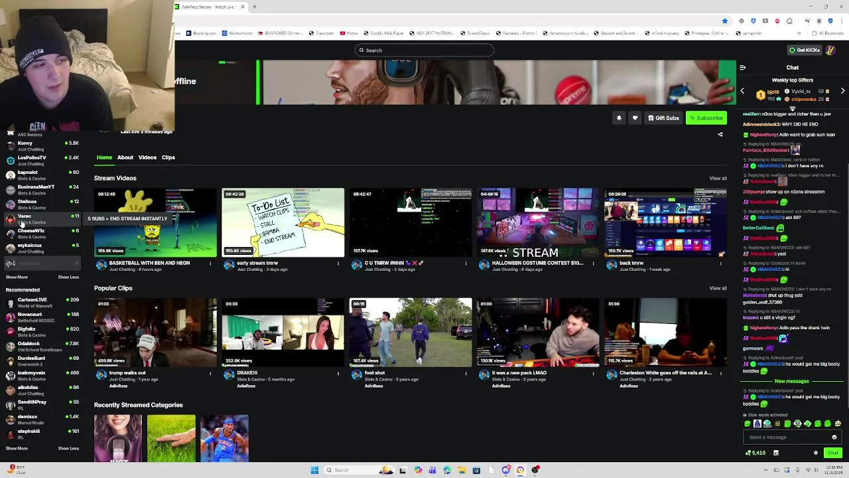Image resolution: width=849 pixels, height=478 pixels.
Task: Click the first green quick emote
Action: pyautogui.click(x=748, y=424)
